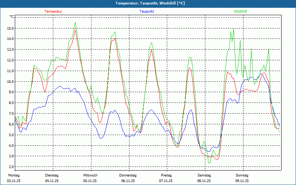Select the Sonntag day label
296x185 pixels.
coord(242,175)
